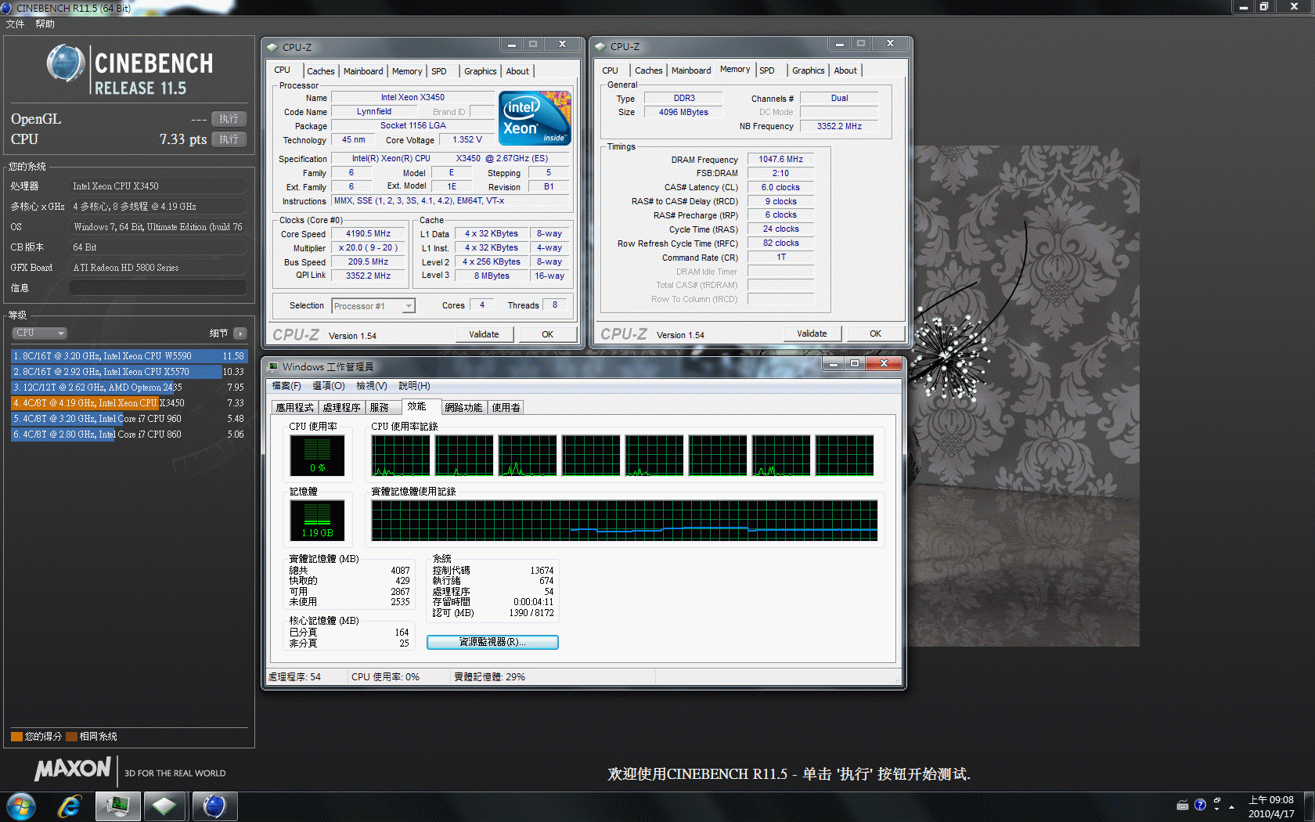The image size is (1315, 822).
Task: Click Cinebench title bar icon
Action: [x=7, y=8]
